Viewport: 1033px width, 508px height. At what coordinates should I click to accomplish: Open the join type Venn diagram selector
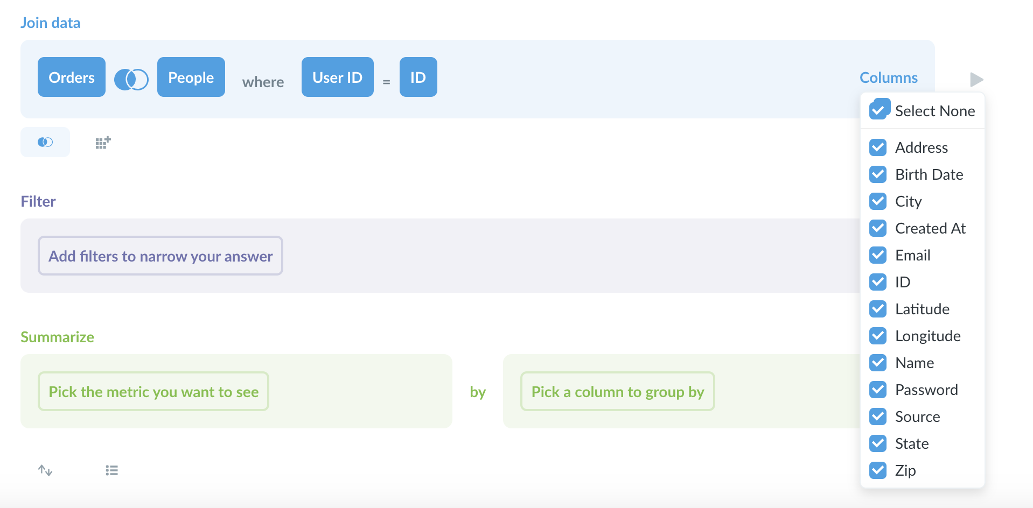pyautogui.click(x=131, y=79)
